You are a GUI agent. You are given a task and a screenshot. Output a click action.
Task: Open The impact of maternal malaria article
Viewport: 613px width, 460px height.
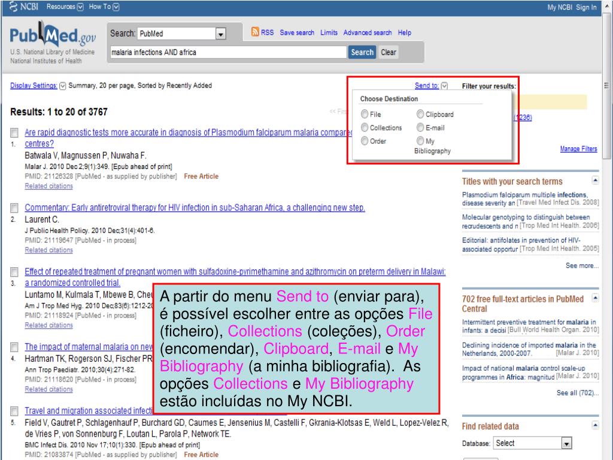click(89, 347)
